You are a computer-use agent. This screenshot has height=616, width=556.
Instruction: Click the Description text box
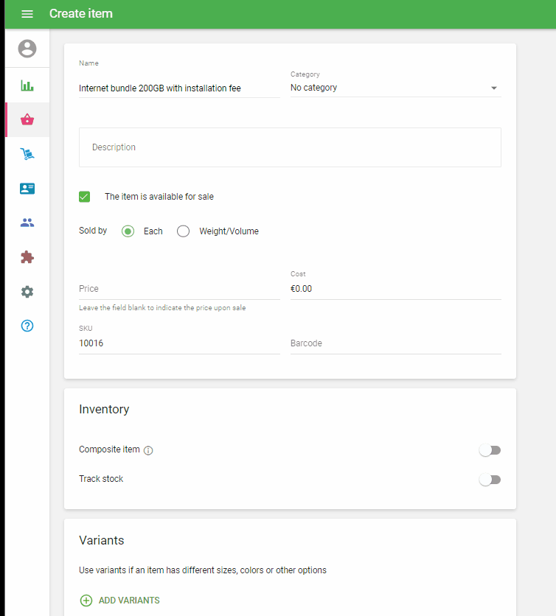(290, 147)
